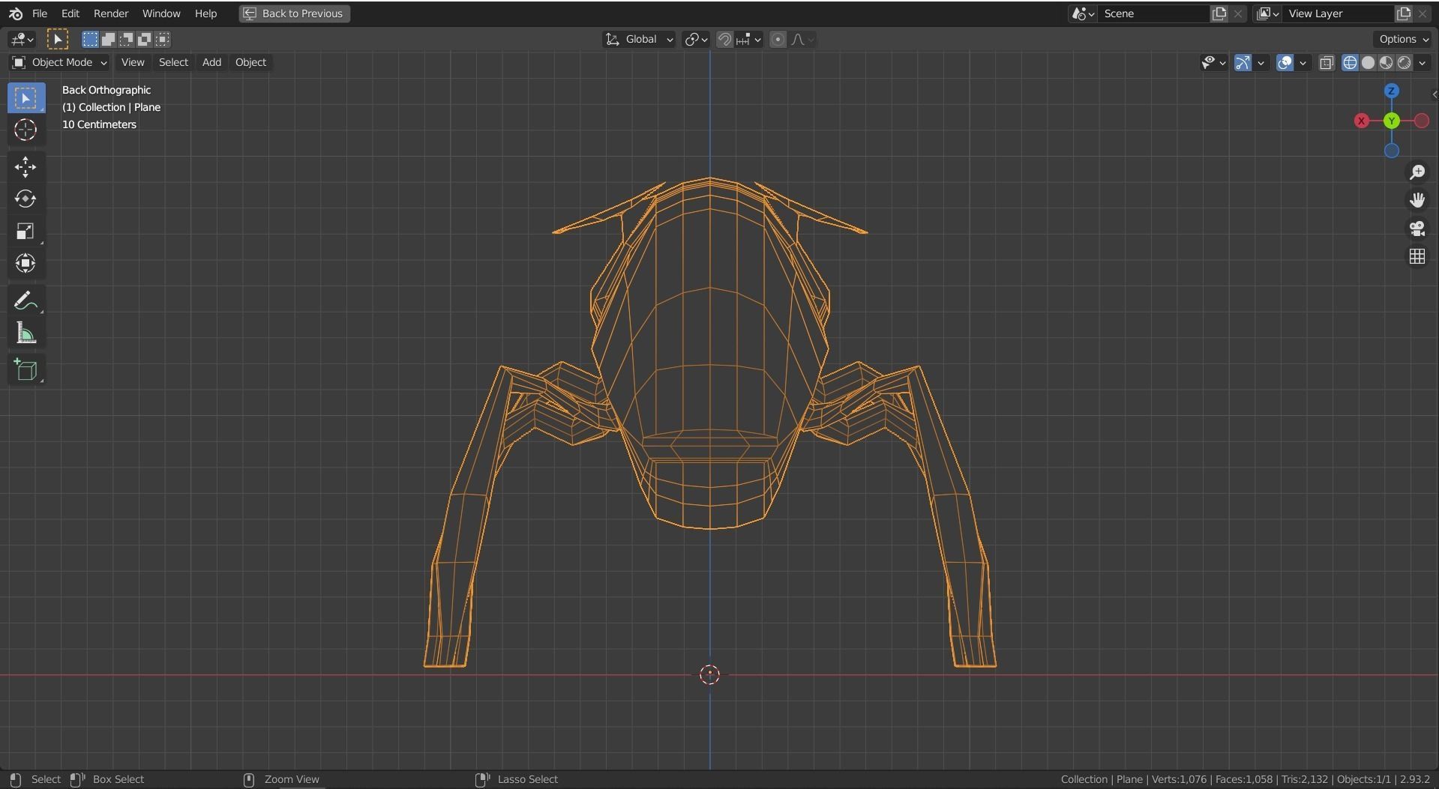Switch to Rendered shading
The image size is (1439, 789).
(1404, 63)
